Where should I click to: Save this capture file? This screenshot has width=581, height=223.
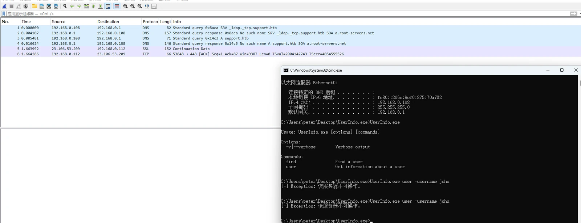[42, 6]
